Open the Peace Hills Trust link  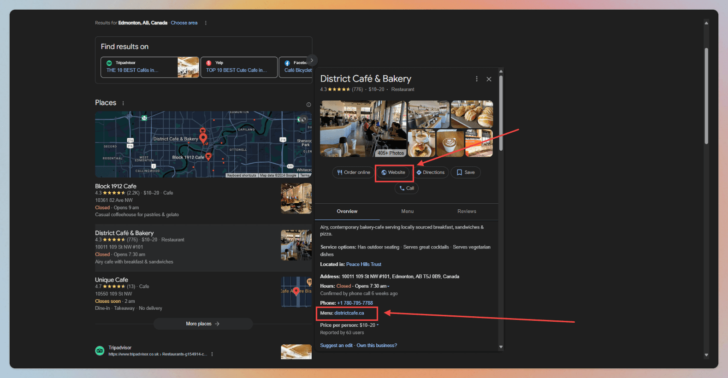point(364,264)
